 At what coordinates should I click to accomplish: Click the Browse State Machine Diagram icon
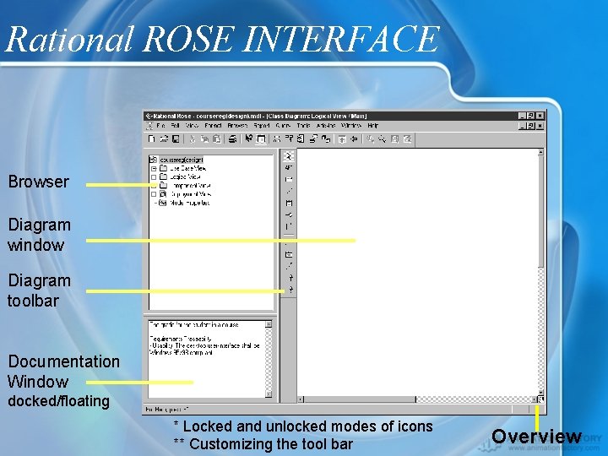point(313,138)
